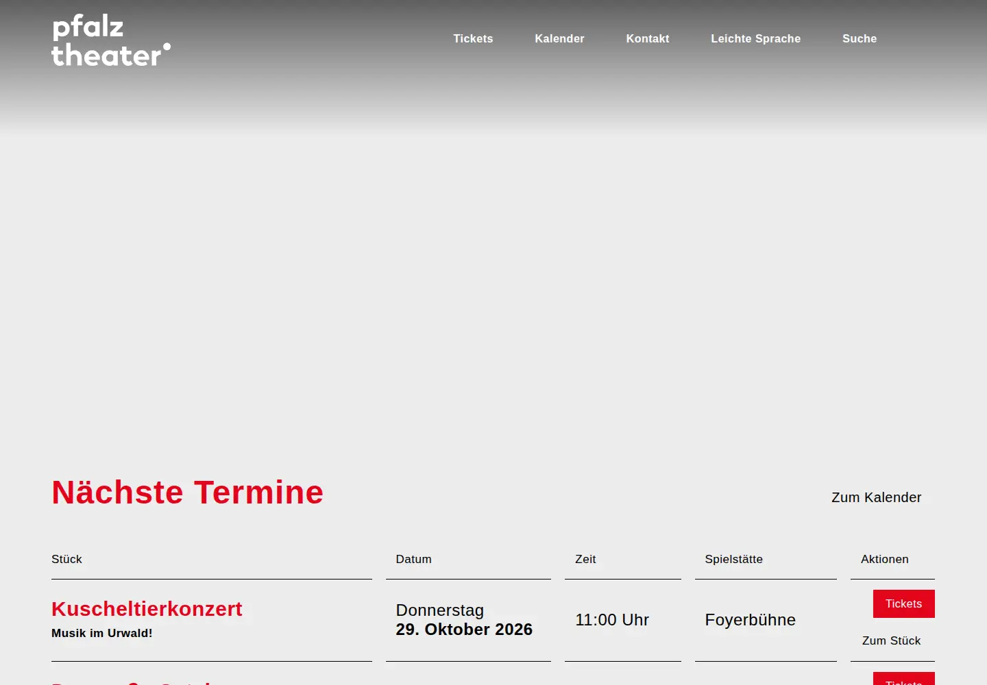Click the Pfalztheater logo
The image size is (987, 685).
[111, 41]
